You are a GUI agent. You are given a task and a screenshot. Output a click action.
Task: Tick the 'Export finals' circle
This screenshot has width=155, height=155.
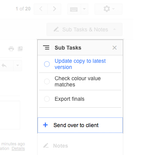(x=47, y=99)
